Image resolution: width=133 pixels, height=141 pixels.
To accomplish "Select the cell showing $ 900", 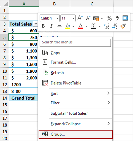I will pyautogui.click(x=24, y=44).
